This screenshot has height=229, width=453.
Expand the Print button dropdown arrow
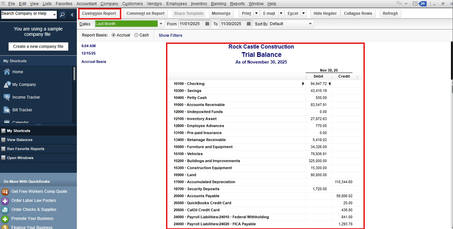tap(256, 13)
